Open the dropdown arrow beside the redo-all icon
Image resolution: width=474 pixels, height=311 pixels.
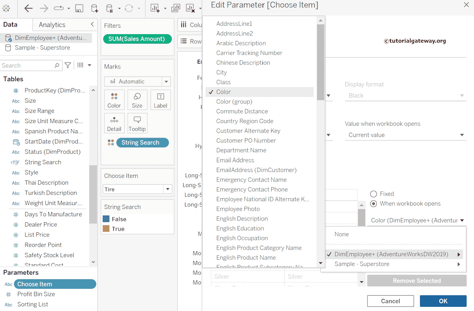pos(69,8)
